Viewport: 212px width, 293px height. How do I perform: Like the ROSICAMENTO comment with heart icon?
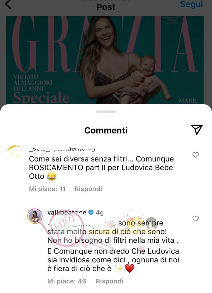(196, 155)
